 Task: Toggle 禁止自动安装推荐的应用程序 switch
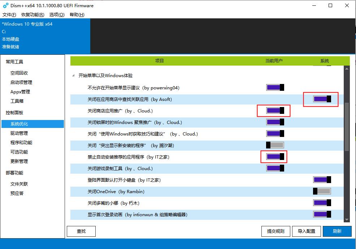(274, 156)
